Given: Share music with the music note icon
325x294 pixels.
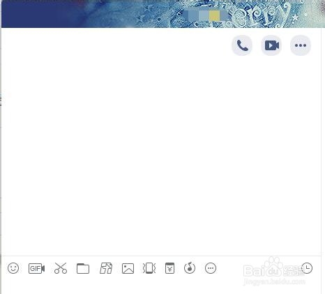Looking at the screenshot, I should pos(190,268).
